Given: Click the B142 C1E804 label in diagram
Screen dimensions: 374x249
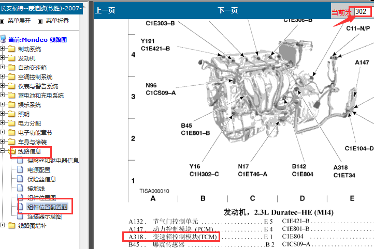Looking at the screenshot, I should (303, 170).
